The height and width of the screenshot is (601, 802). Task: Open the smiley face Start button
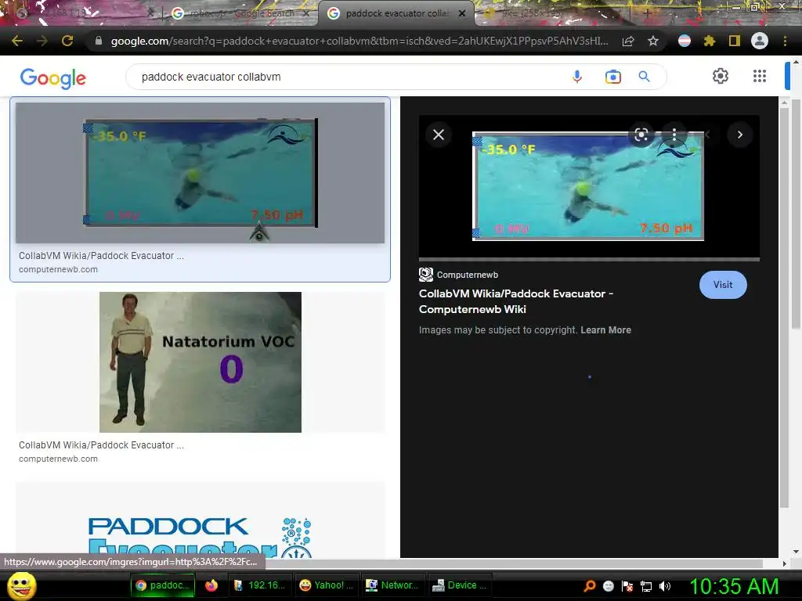[21, 585]
